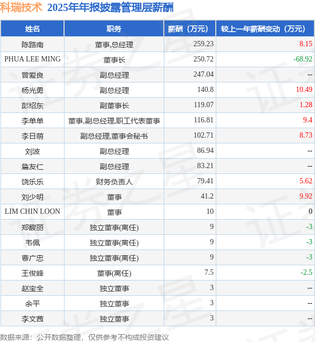Click the change value 8.15

tap(306, 44)
